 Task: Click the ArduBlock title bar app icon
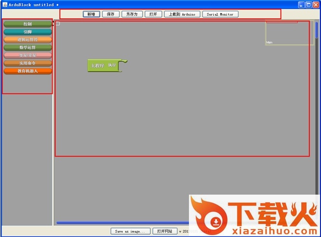click(5, 4)
